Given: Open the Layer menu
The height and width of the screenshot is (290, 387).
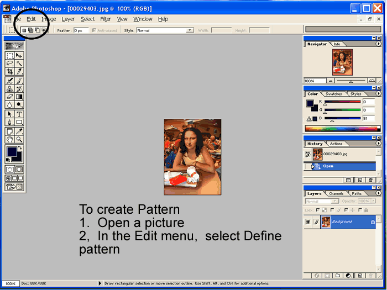Looking at the screenshot, I should click(x=68, y=19).
